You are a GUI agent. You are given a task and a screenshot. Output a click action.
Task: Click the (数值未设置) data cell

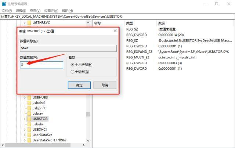[167, 29]
